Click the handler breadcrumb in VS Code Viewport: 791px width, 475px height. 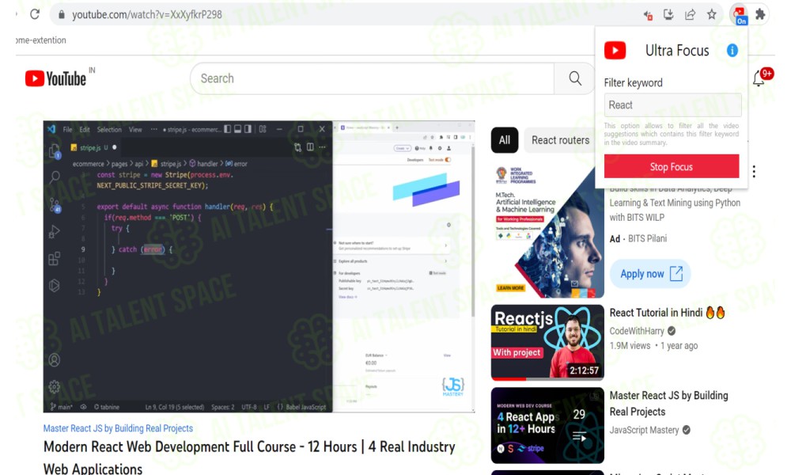pos(204,164)
